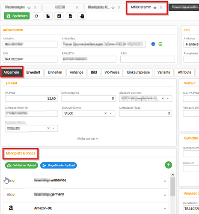The width and height of the screenshot is (199, 214).
Task: Click the green icon beside Artikel-Bez. field
Action: (x=160, y=44)
